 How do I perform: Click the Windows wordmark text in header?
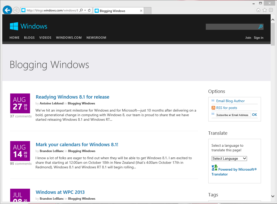(34, 26)
